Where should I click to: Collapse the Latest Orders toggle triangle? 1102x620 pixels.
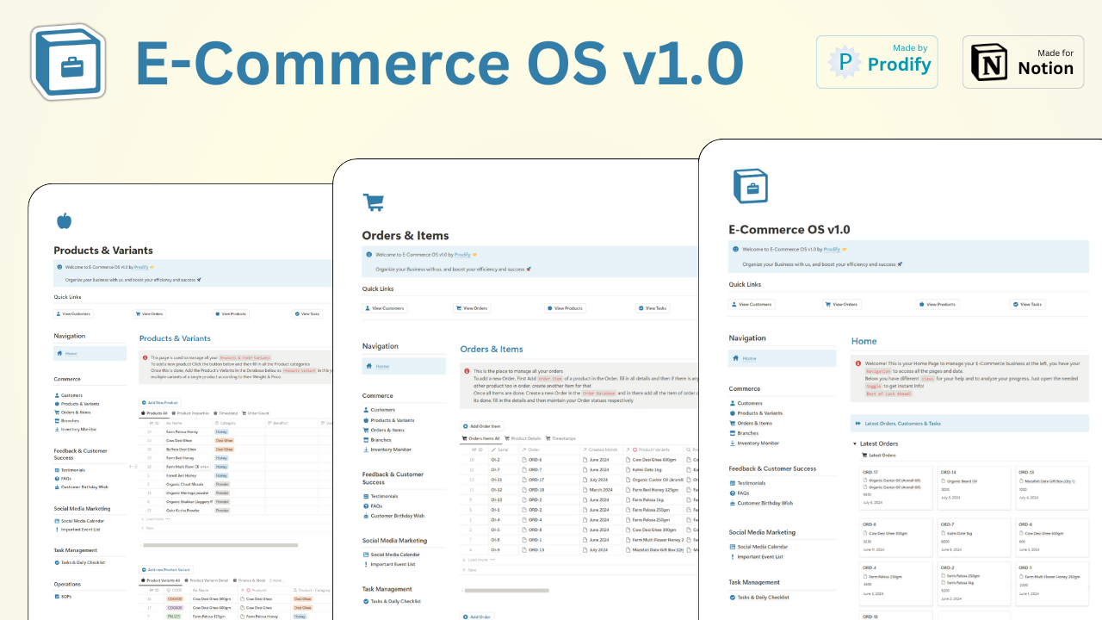855,444
